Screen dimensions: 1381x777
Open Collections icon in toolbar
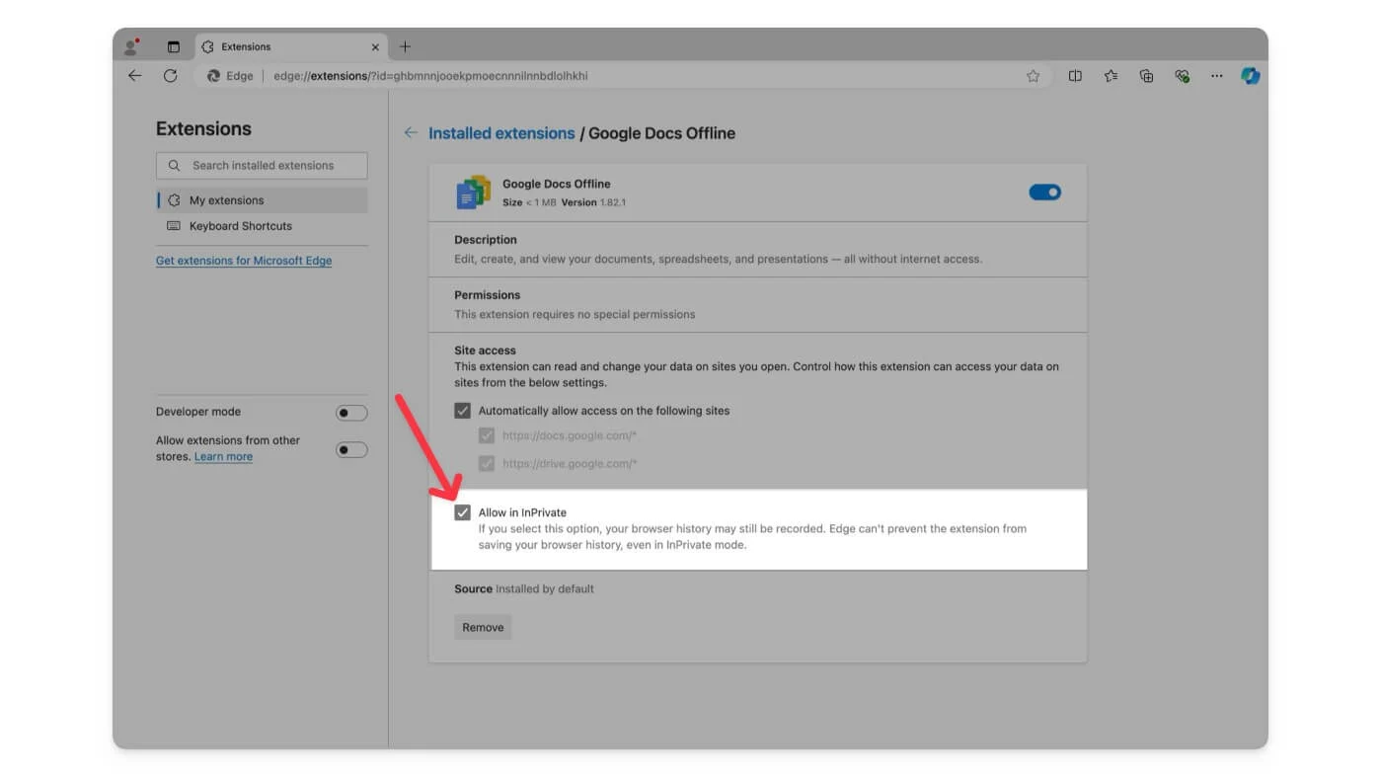coord(1146,76)
